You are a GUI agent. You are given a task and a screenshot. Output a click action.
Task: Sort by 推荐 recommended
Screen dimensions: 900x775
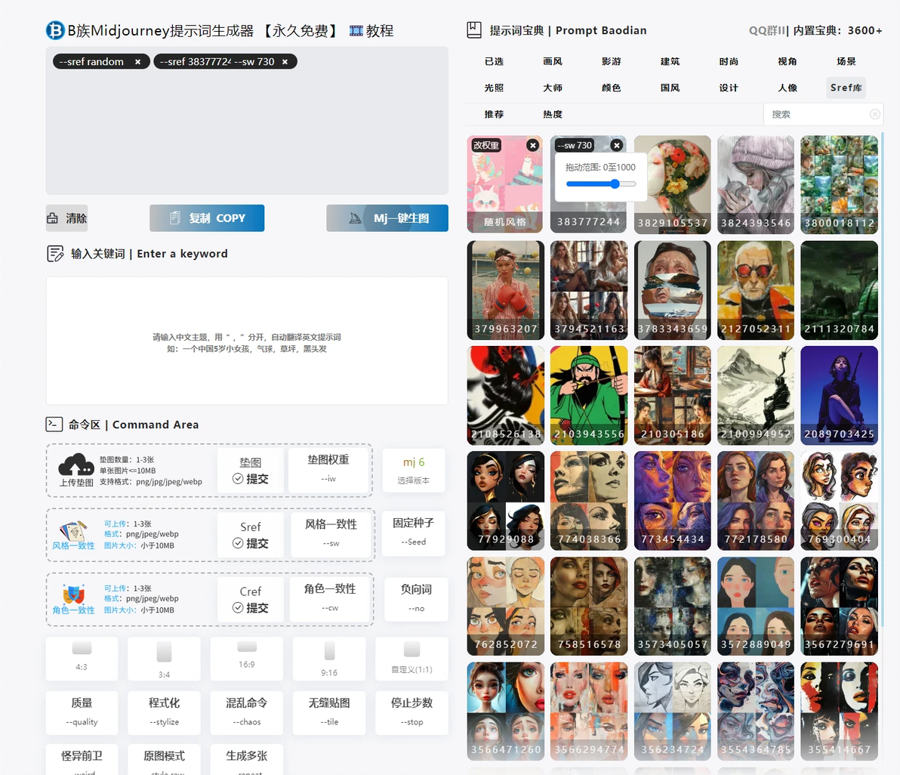495,114
